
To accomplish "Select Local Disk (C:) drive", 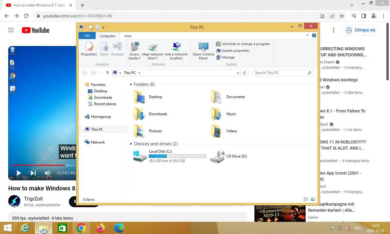I will click(170, 156).
